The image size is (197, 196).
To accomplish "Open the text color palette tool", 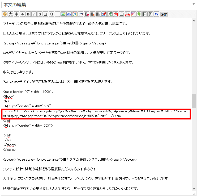I will click(x=5, y=14).
